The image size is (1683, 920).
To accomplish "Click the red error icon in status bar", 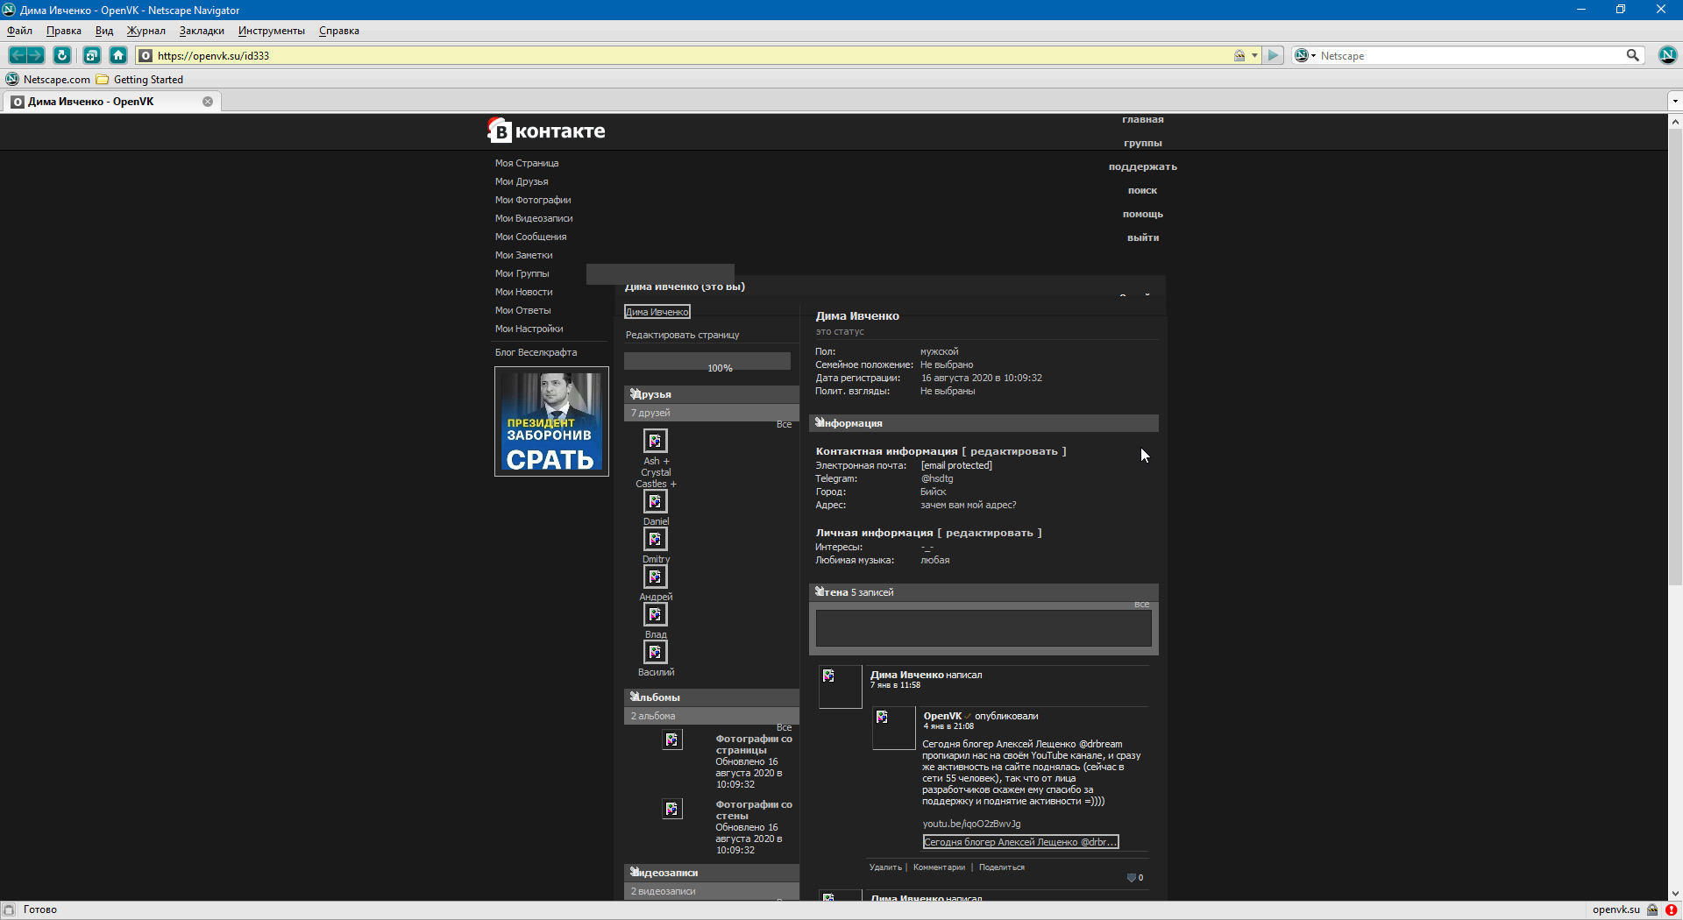I will [x=1671, y=909].
